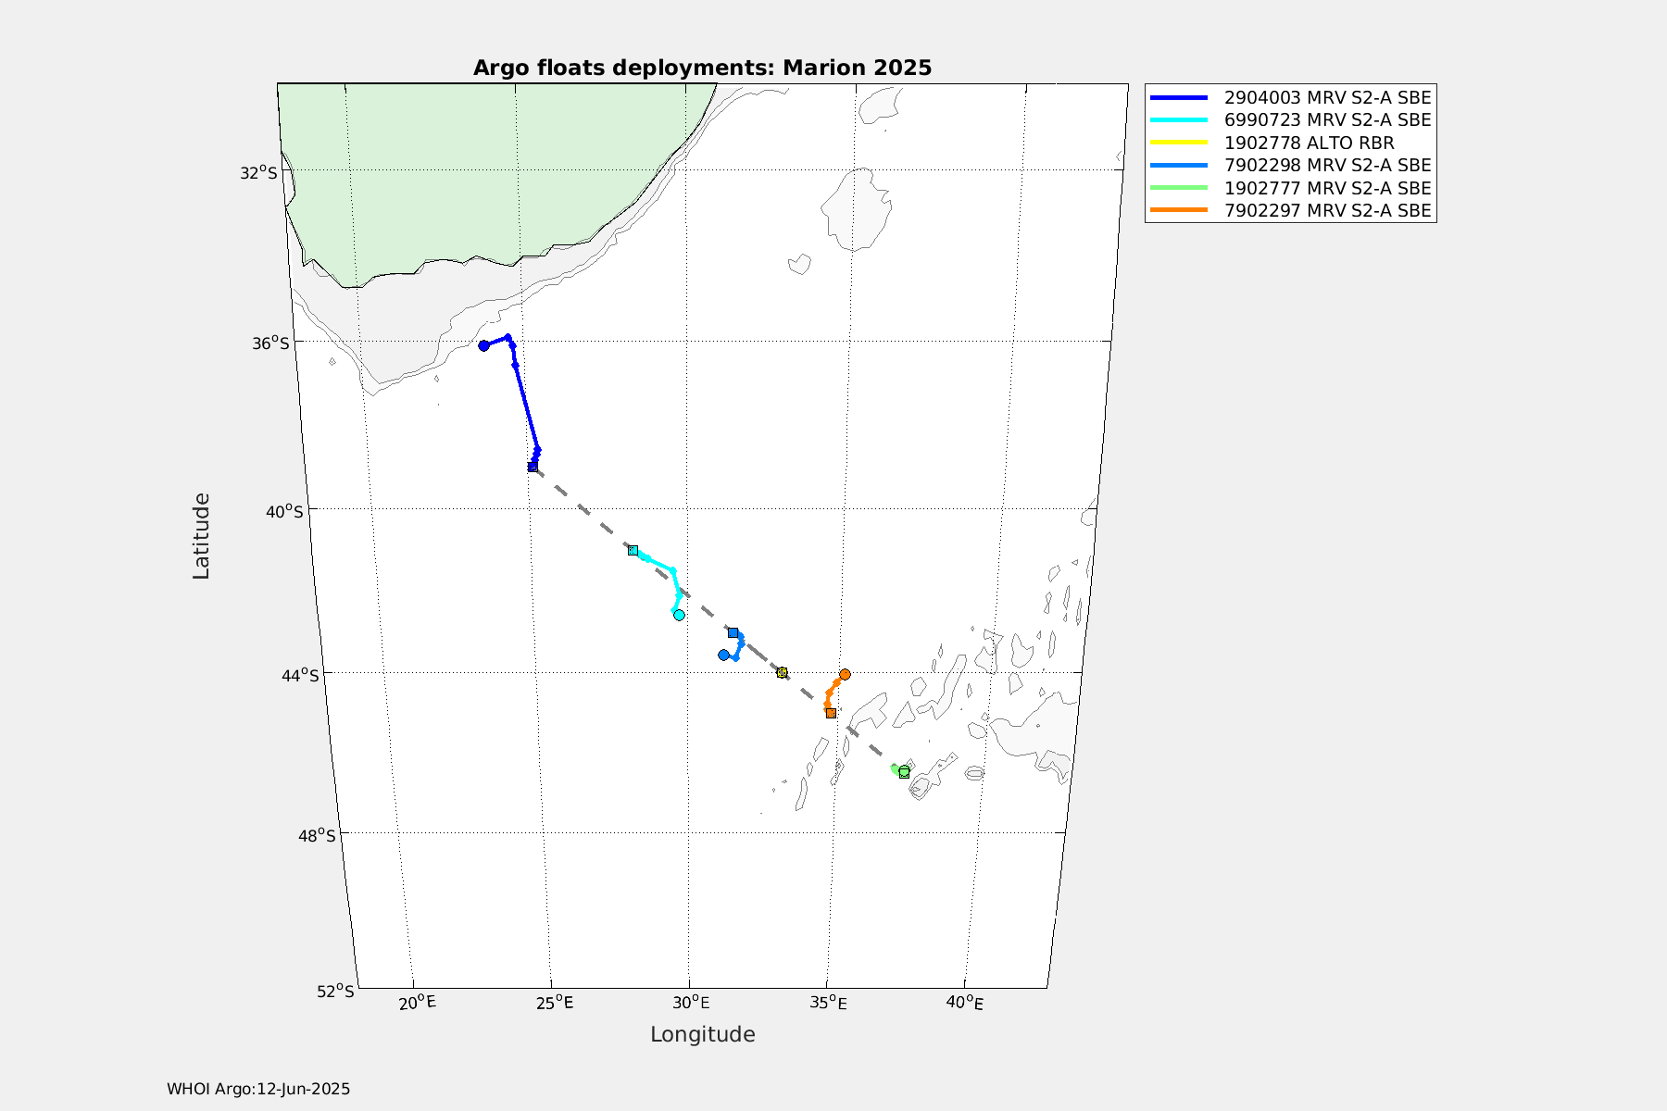Click the yellow legend line swatch
The width and height of the screenshot is (1667, 1111).
click(x=1179, y=143)
